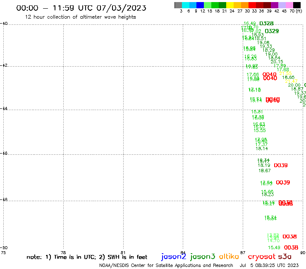Click the gray swatch in the legend

pos(178,5)
